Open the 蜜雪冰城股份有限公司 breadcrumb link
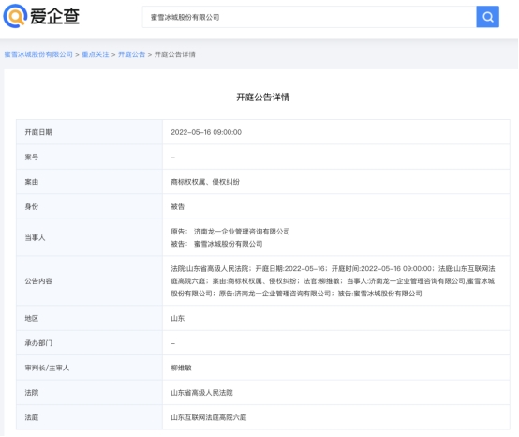The image size is (519, 437). coord(38,54)
